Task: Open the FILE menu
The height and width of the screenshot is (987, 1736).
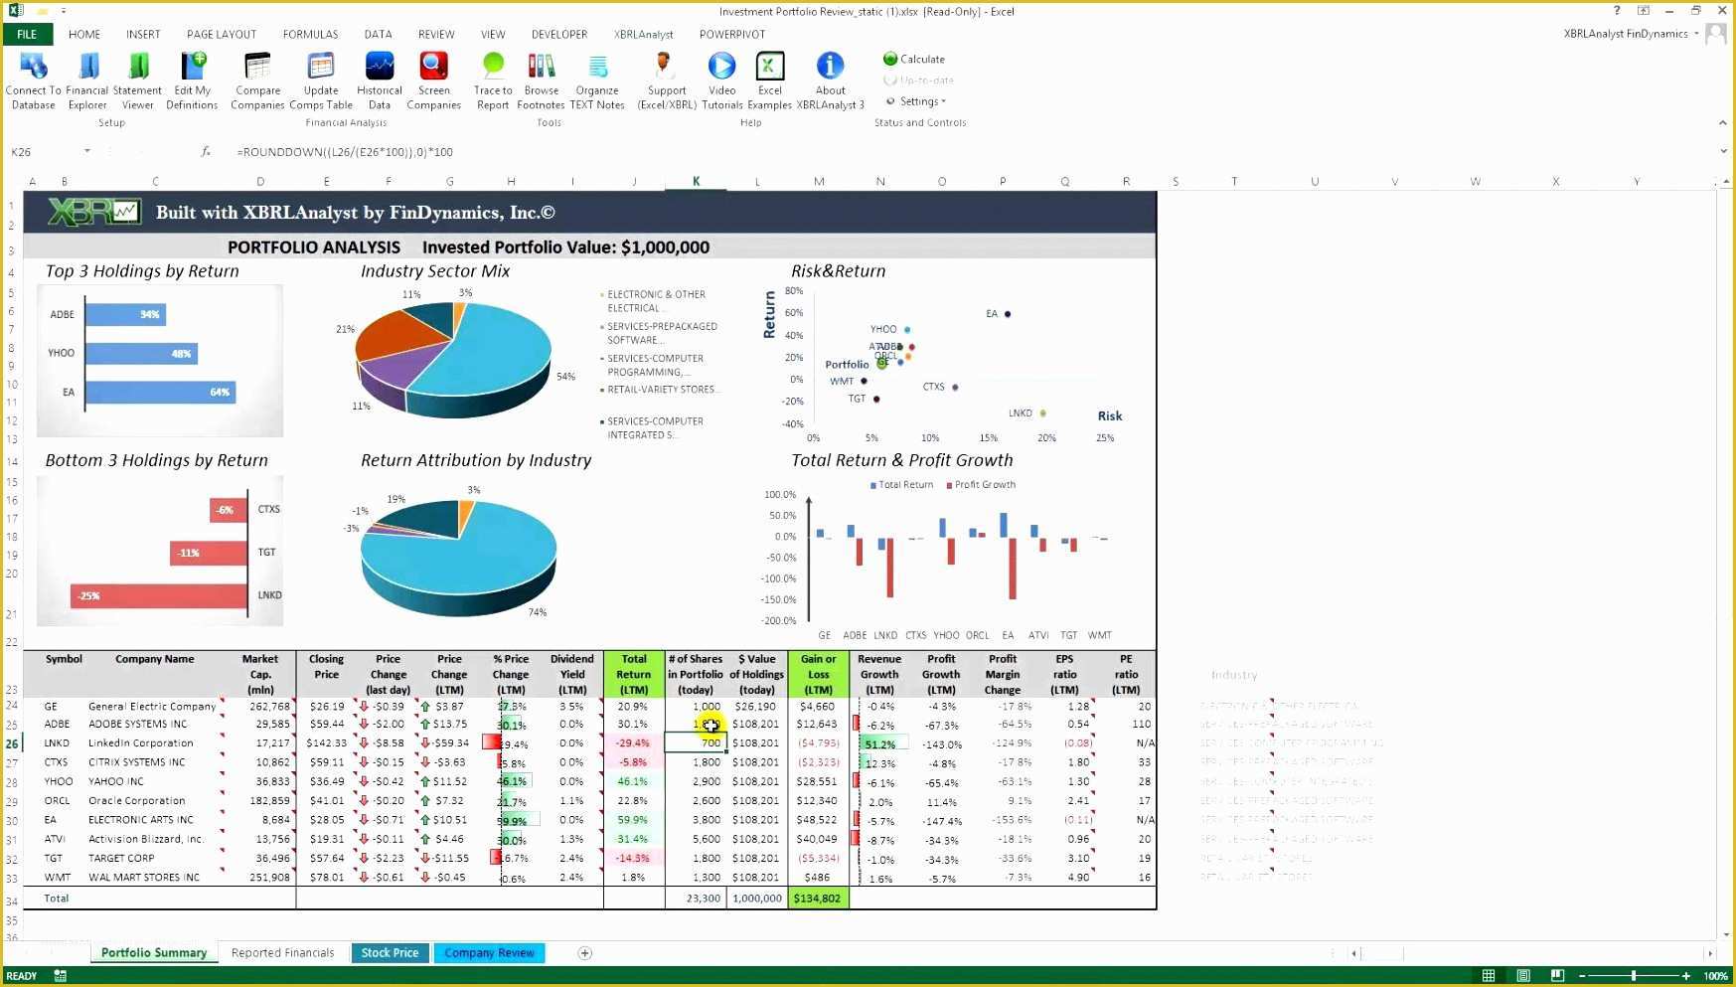Action: click(27, 34)
